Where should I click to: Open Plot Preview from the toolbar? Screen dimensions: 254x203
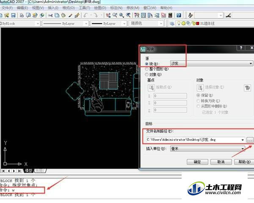tap(28, 15)
